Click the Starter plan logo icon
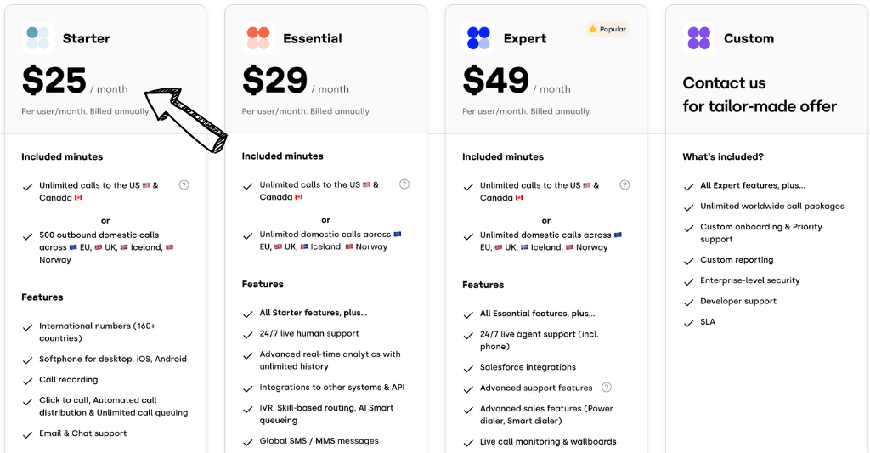Image resolution: width=870 pixels, height=453 pixels. pyautogui.click(x=37, y=38)
